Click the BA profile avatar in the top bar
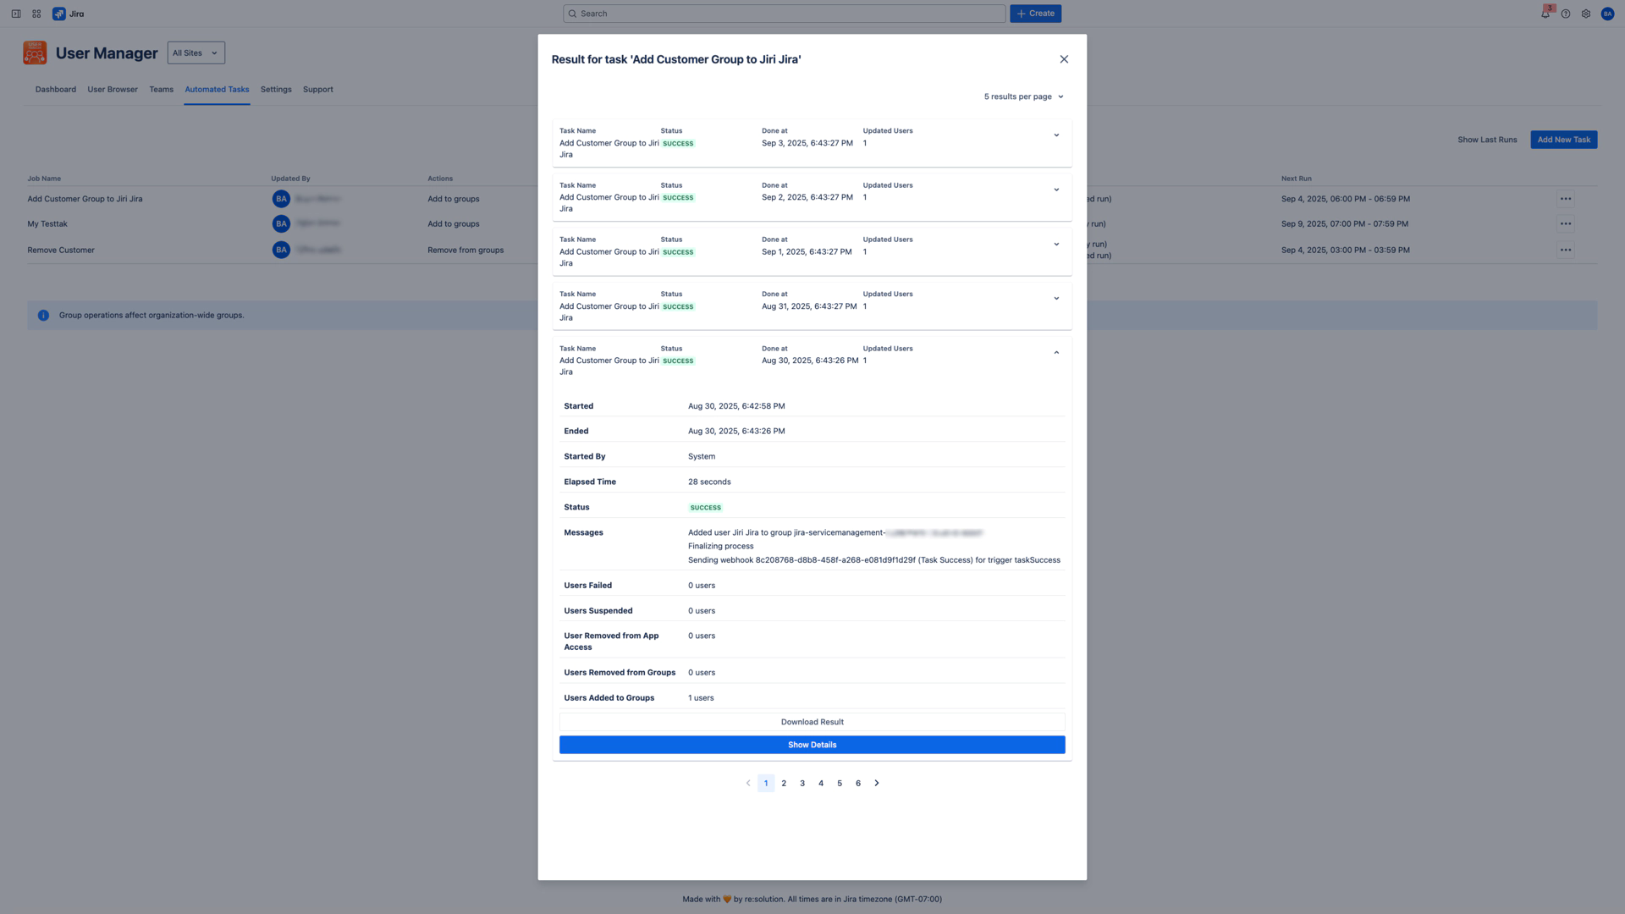The image size is (1625, 914). pos(1607,14)
